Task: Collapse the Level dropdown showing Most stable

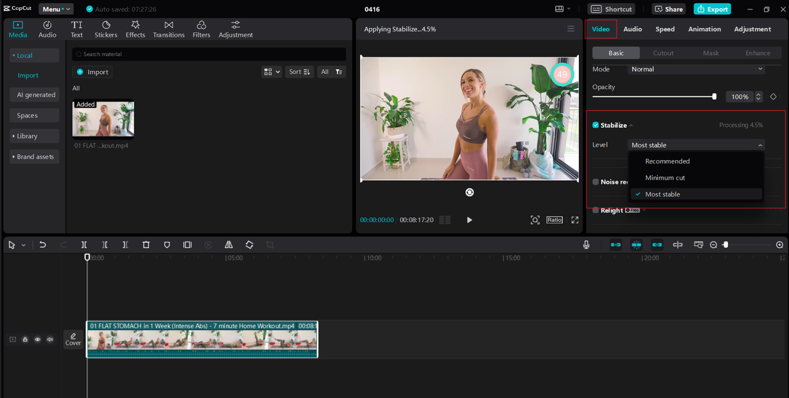Action: pyautogui.click(x=697, y=145)
